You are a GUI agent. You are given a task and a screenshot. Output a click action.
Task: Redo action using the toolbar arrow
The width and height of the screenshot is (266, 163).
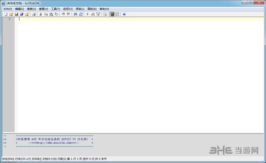68,14
